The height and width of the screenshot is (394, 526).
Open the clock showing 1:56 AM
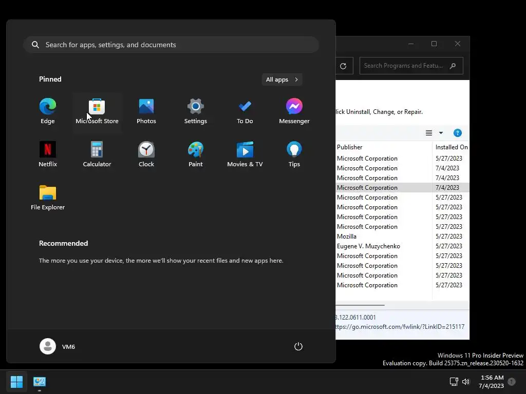point(492,382)
